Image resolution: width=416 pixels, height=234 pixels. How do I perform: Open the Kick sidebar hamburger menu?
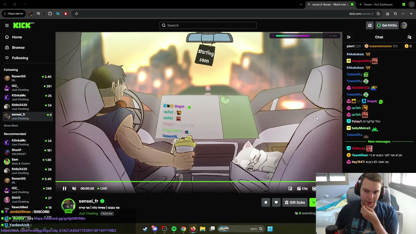pos(7,25)
